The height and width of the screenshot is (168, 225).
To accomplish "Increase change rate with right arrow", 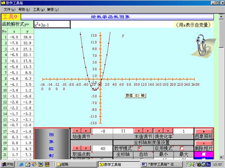I will [x=168, y=131].
